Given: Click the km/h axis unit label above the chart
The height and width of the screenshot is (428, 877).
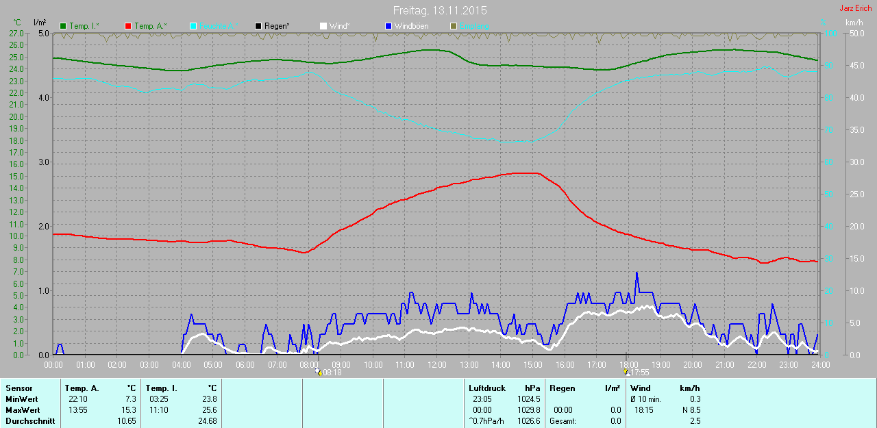Looking at the screenshot, I should point(854,23).
